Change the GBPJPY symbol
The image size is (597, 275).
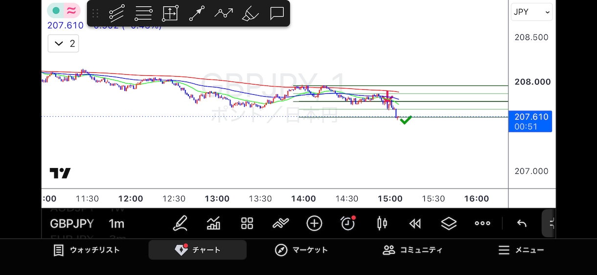pos(72,224)
